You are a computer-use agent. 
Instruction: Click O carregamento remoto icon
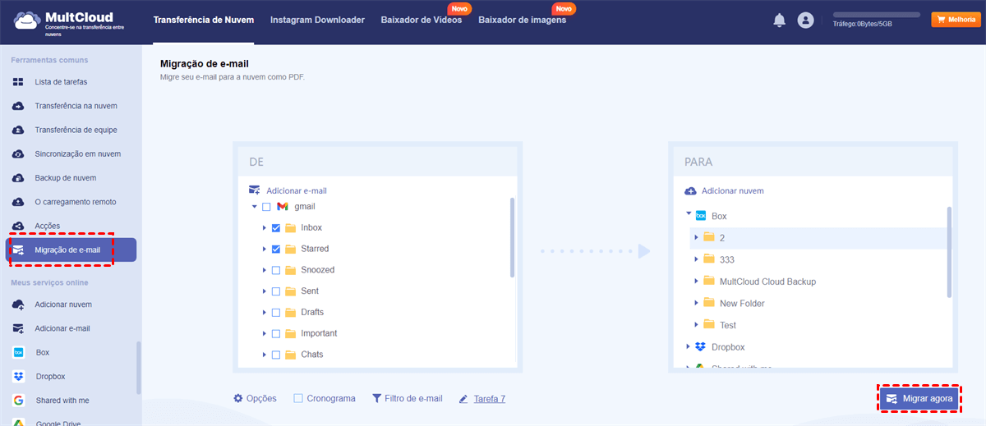pos(18,202)
